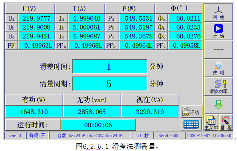Select the Pc value 549.3678
237x151 pixels.
coord(137,36)
